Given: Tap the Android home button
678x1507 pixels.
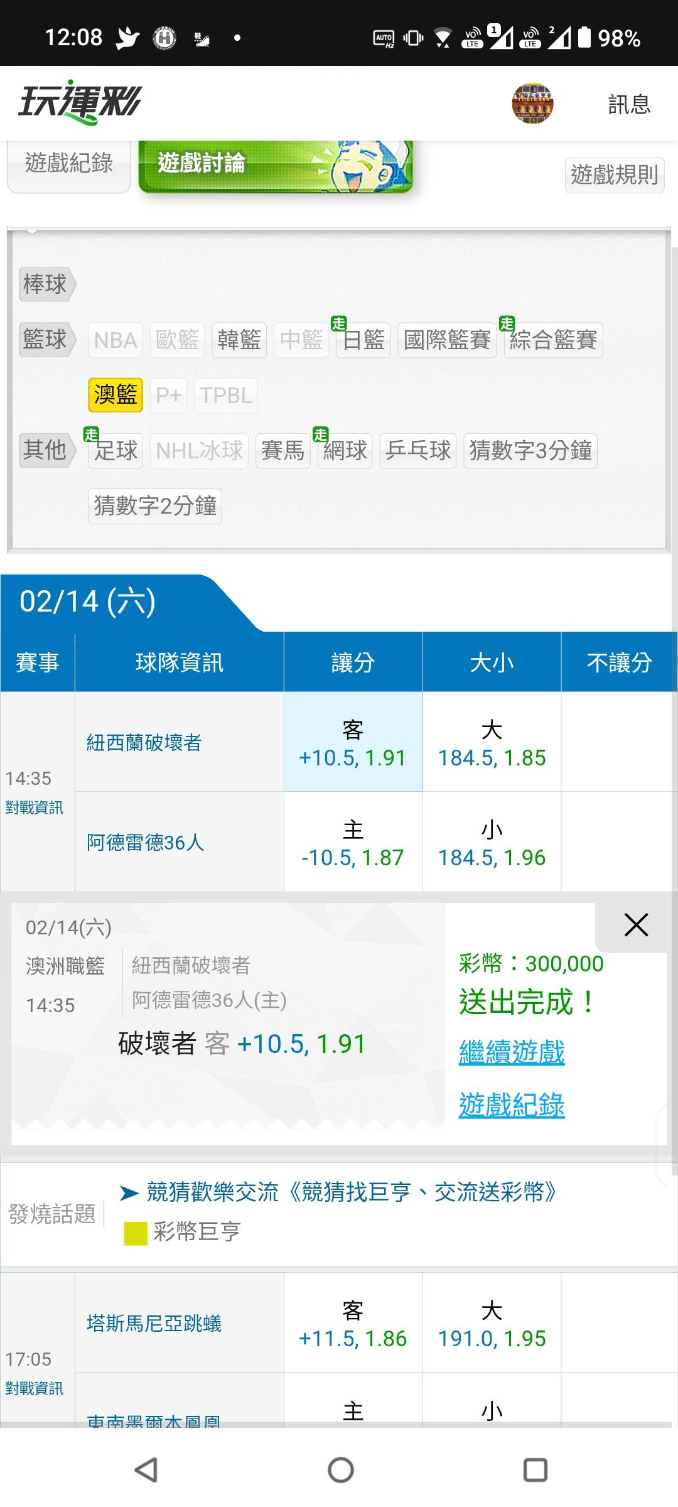Looking at the screenshot, I should (340, 1470).
